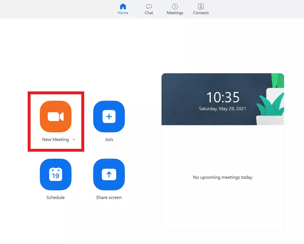Click the 10:35 clock display

click(223, 97)
